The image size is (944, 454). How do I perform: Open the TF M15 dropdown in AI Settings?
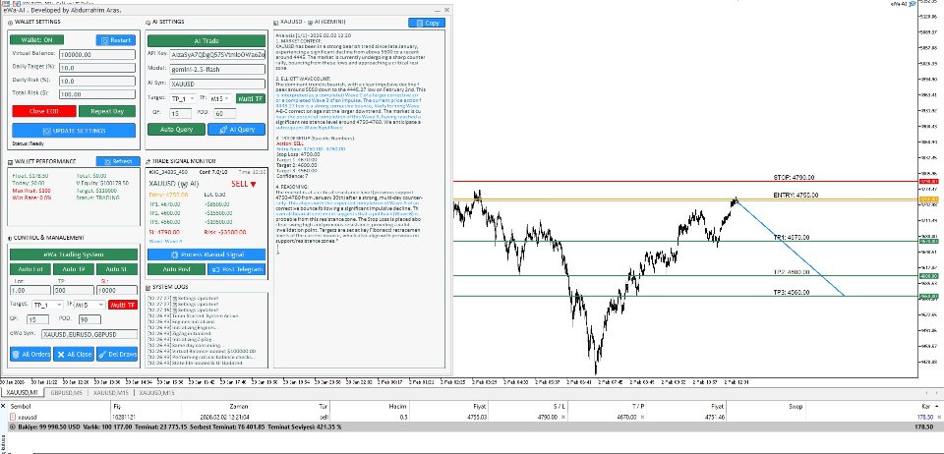220,98
